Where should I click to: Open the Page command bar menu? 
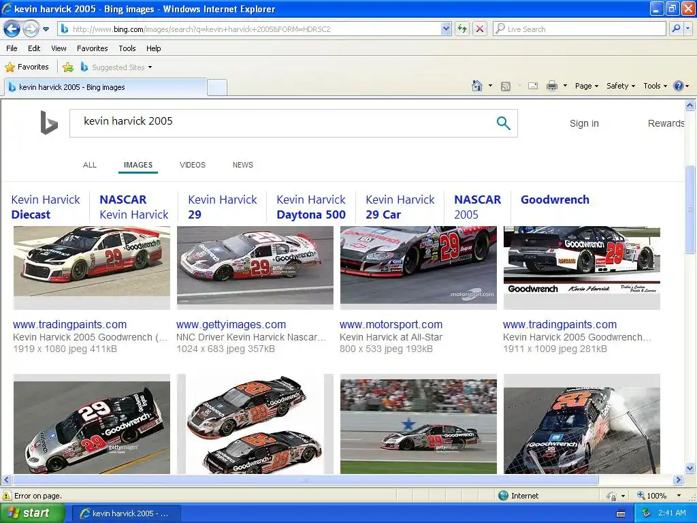(x=586, y=86)
